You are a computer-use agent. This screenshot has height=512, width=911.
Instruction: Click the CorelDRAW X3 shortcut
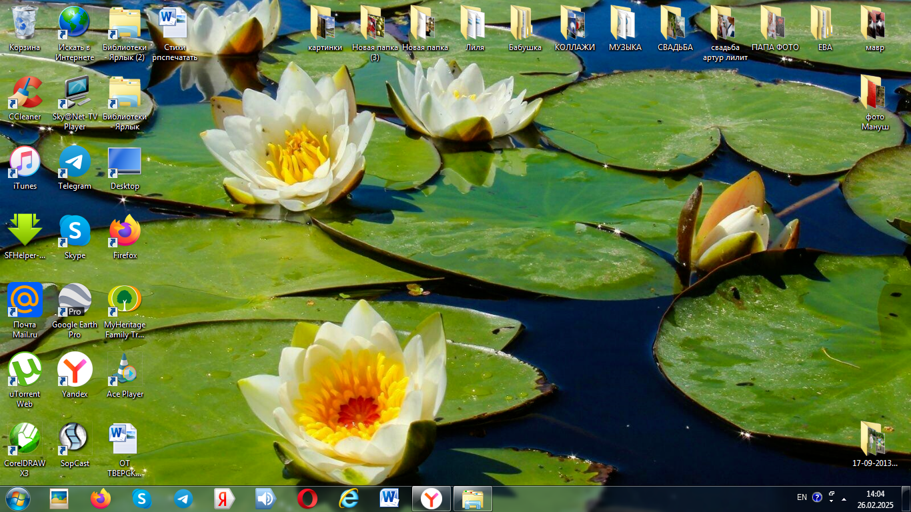coord(25,439)
